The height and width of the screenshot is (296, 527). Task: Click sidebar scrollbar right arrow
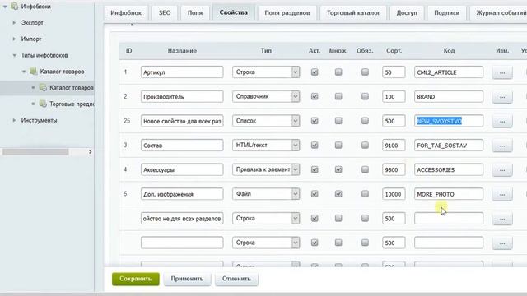[x=90, y=152]
